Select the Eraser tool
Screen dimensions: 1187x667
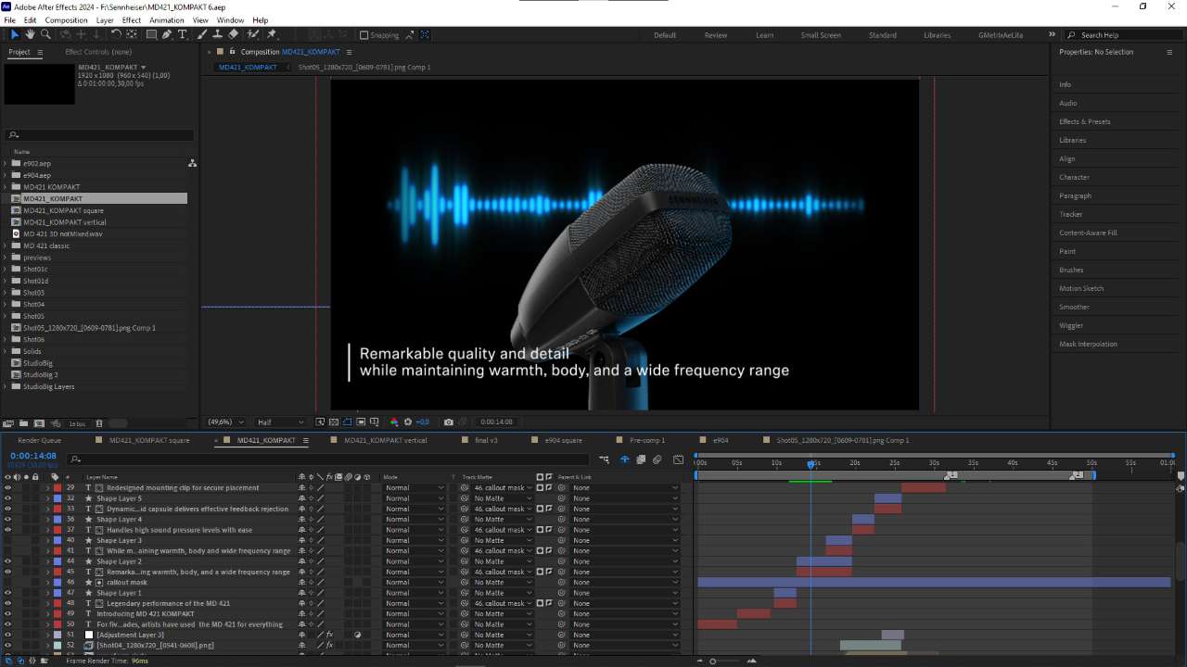coord(234,35)
